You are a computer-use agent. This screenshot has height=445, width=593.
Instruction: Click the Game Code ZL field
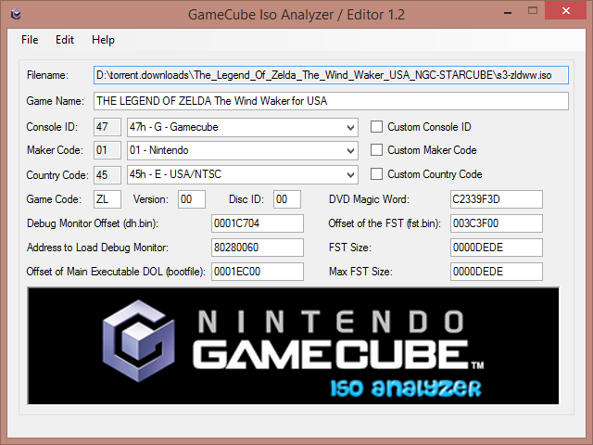(107, 199)
